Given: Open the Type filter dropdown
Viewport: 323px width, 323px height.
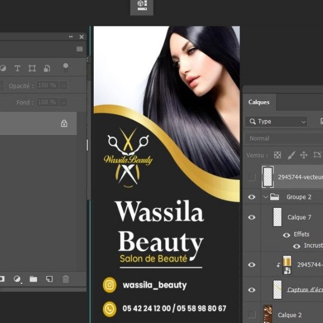Looking at the screenshot, I should click(x=277, y=122).
